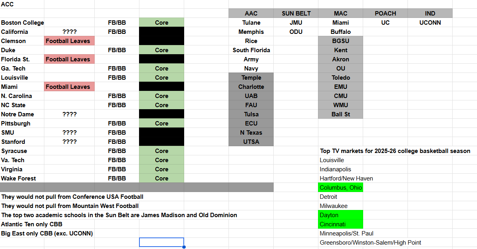This screenshot has height=249, width=477.
Task: Select the ???? cell beside Notre Dame
Action: pyautogui.click(x=70, y=114)
